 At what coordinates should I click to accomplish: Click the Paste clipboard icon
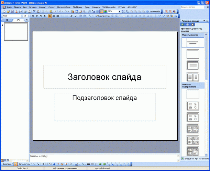tap(51, 12)
